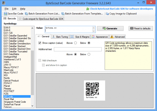157x111 pixels.
Task: Click the Generate button
Action: point(110,28)
